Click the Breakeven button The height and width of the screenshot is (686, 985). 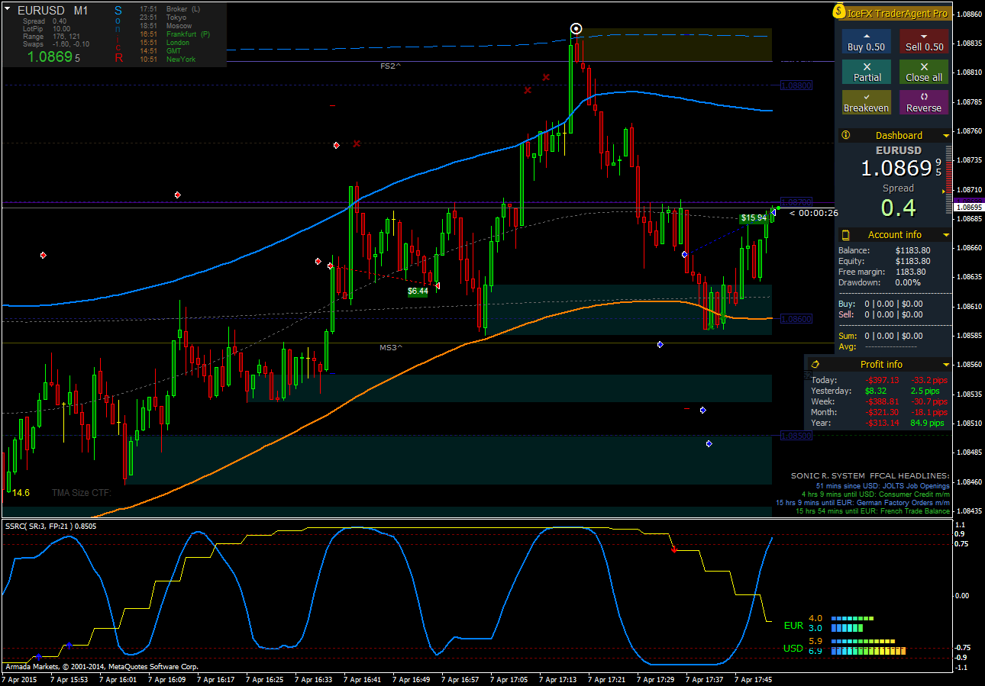click(866, 102)
